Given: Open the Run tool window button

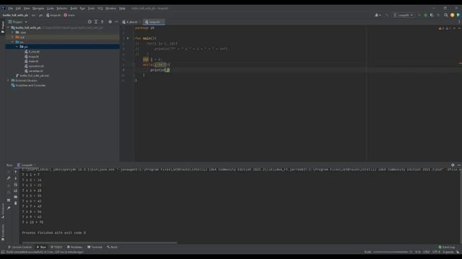Looking at the screenshot, I should 41,247.
